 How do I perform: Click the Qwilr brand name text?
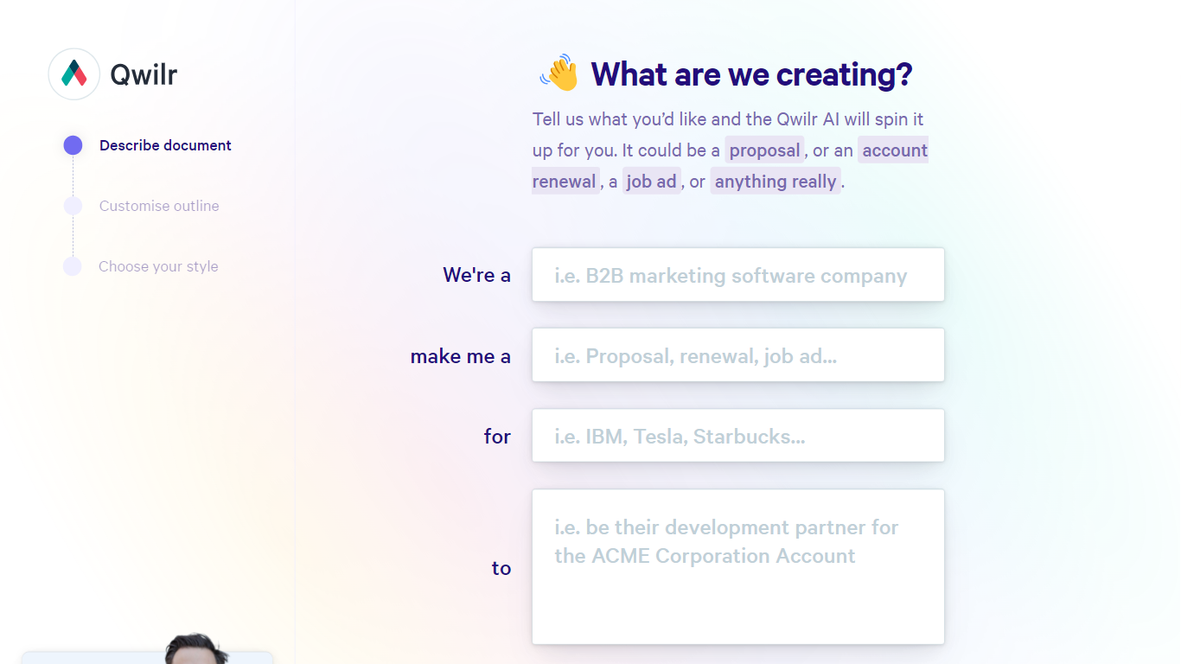click(x=144, y=75)
